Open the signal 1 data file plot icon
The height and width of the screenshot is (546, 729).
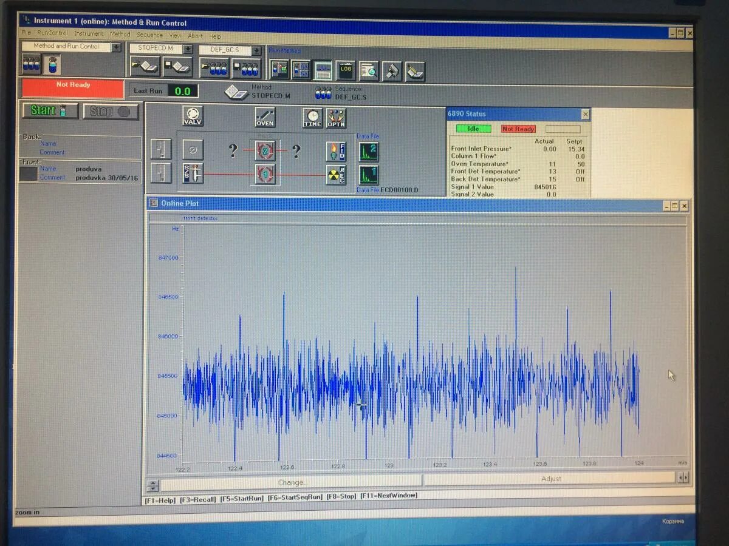[x=368, y=175]
